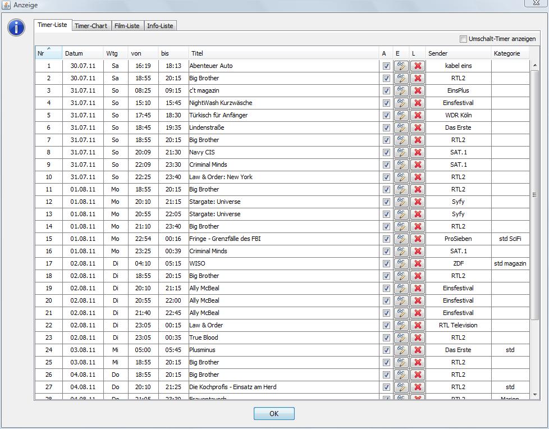Viewport: 549px width, 429px height.
Task: Deactivate the Abenteuer Auto timer checkbox
Action: pos(386,66)
